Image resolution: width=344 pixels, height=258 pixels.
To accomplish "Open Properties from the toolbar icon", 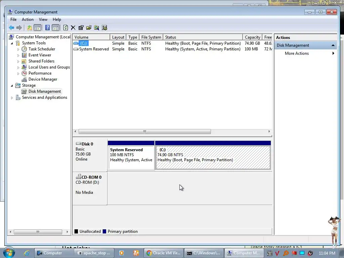I will pos(81,28).
